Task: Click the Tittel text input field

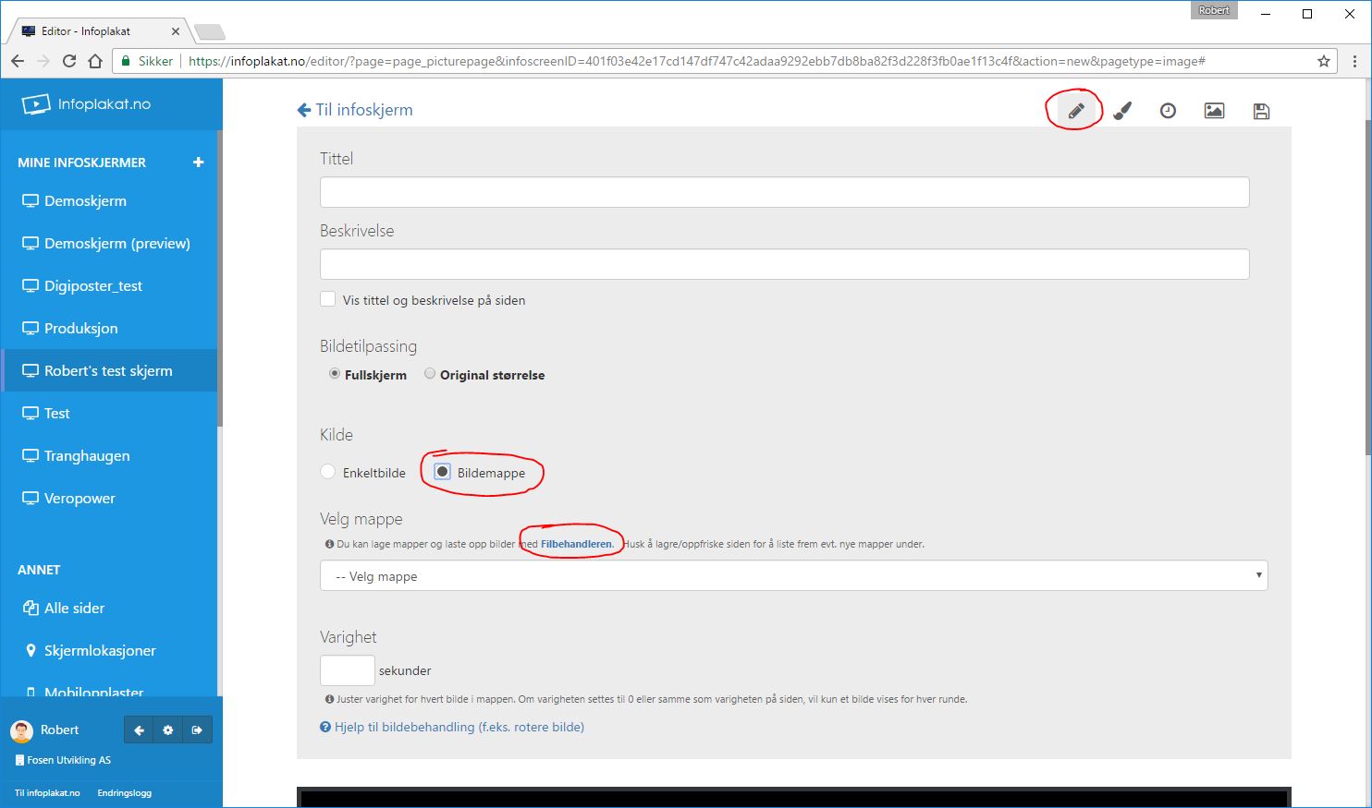Action: click(x=784, y=192)
